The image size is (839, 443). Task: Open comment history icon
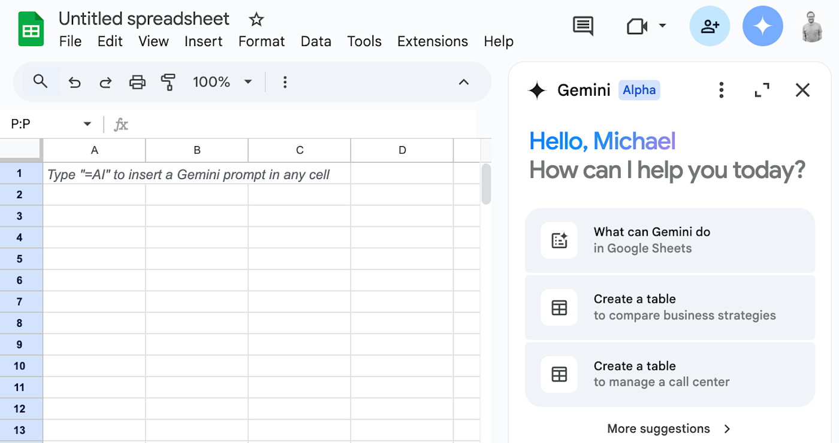(x=583, y=26)
